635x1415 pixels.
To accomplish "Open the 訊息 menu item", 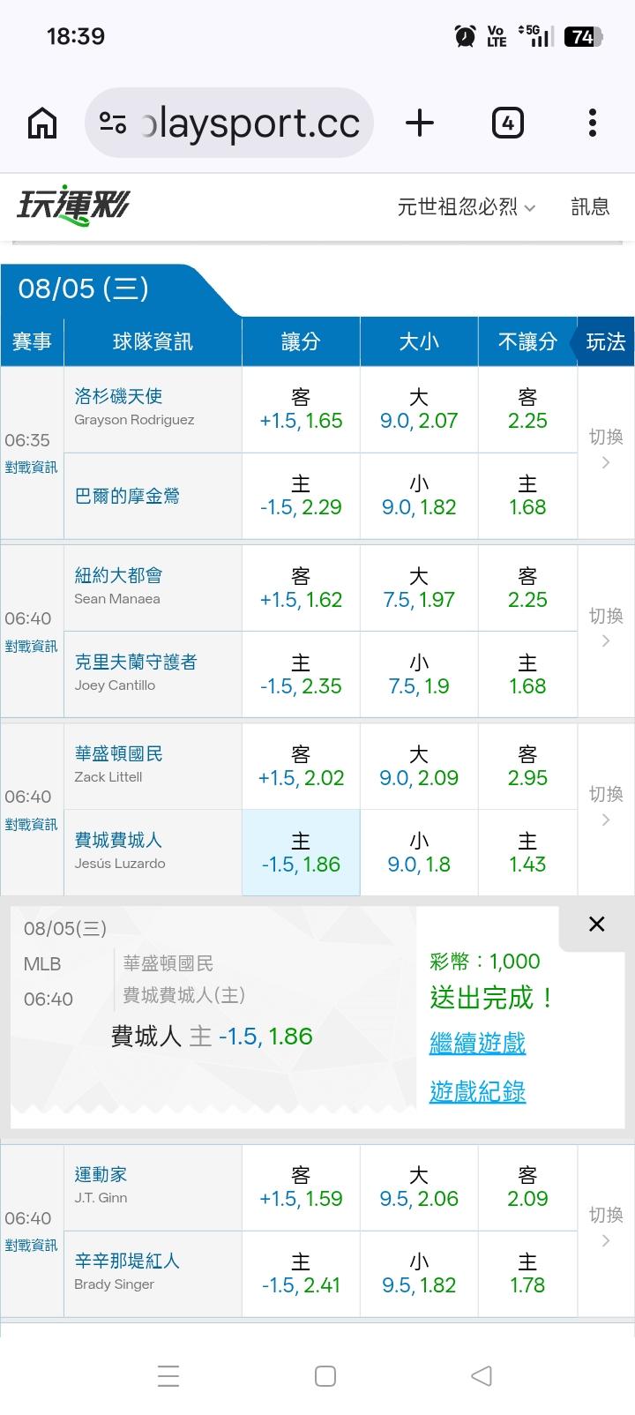I will tap(590, 207).
